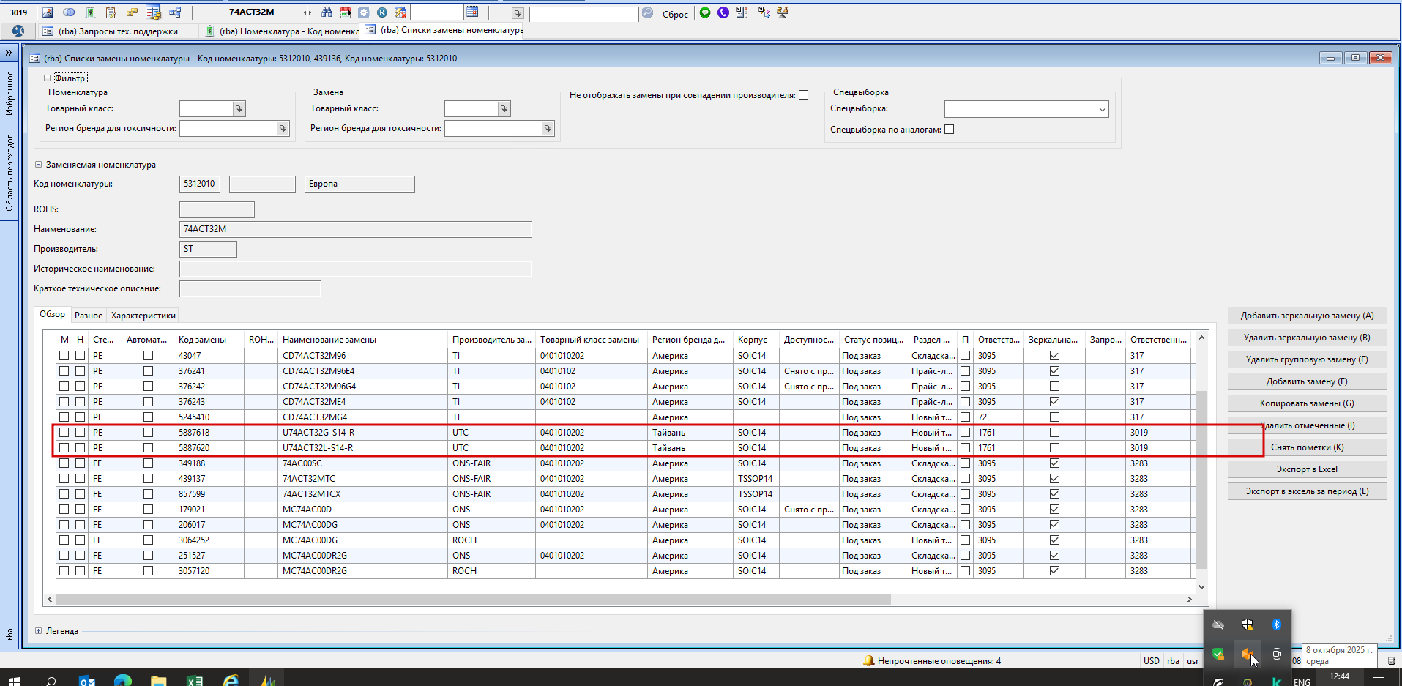This screenshot has height=686, width=1402.
Task: Collapse the Фильтр section
Action: tap(48, 78)
